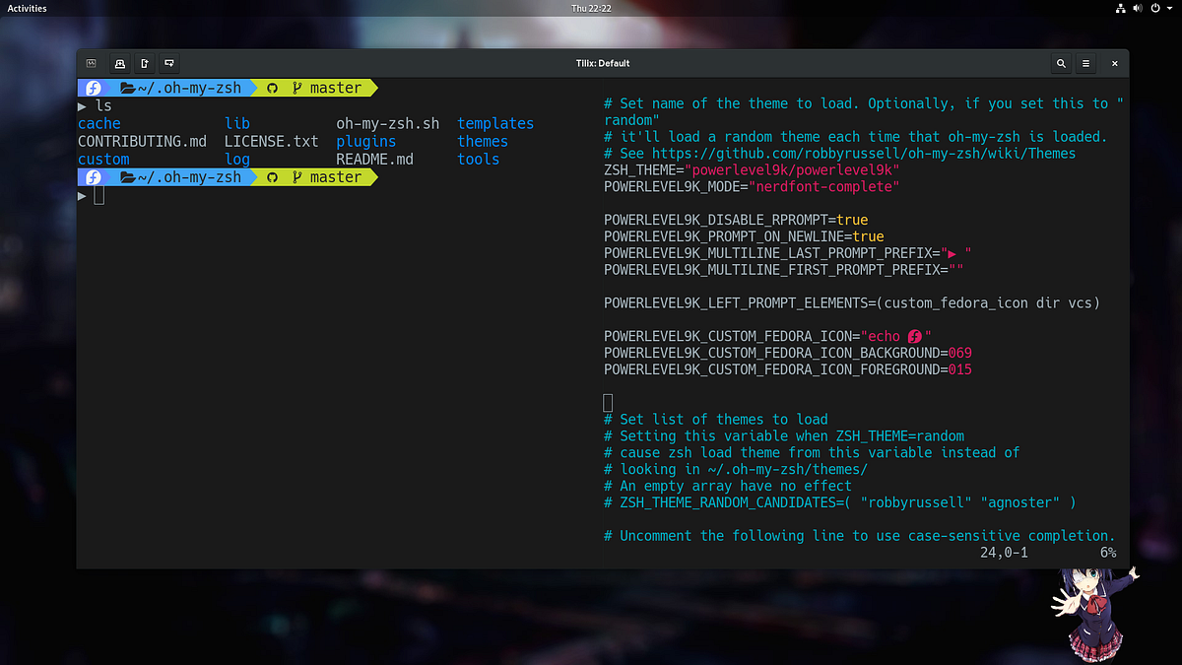Click the network icon in the top bar
This screenshot has width=1182, height=665.
pyautogui.click(x=1119, y=8)
